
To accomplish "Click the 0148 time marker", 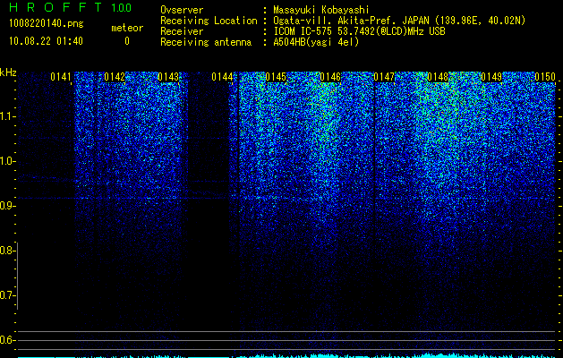I will pos(438,77).
